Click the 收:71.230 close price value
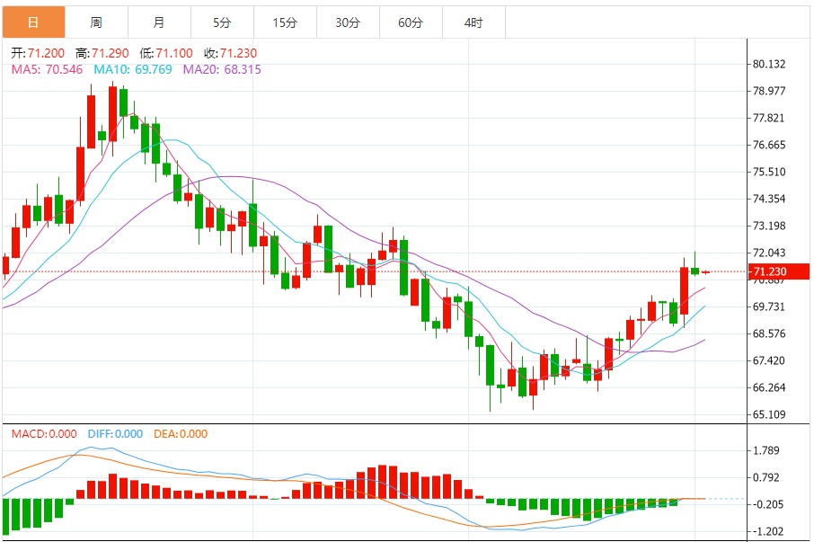This screenshot has height=542, width=814. (x=231, y=53)
